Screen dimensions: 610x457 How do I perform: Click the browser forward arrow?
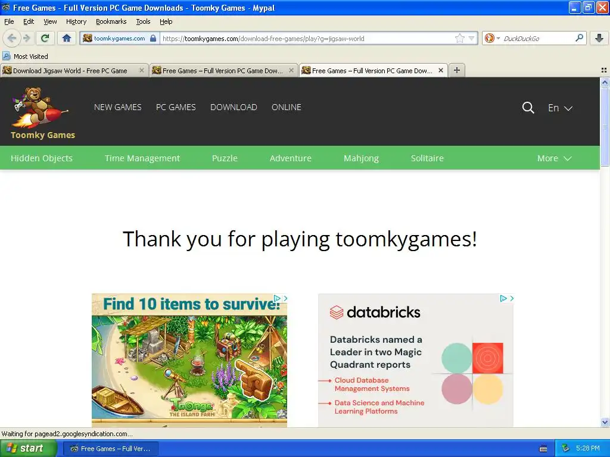pyautogui.click(x=26, y=38)
